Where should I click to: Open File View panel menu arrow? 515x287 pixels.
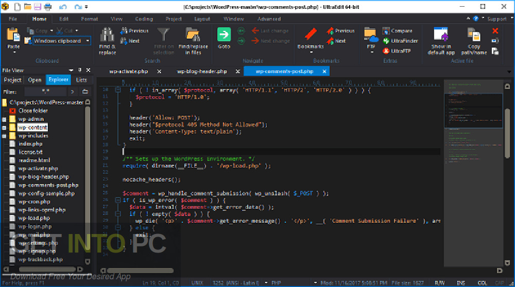(71, 70)
